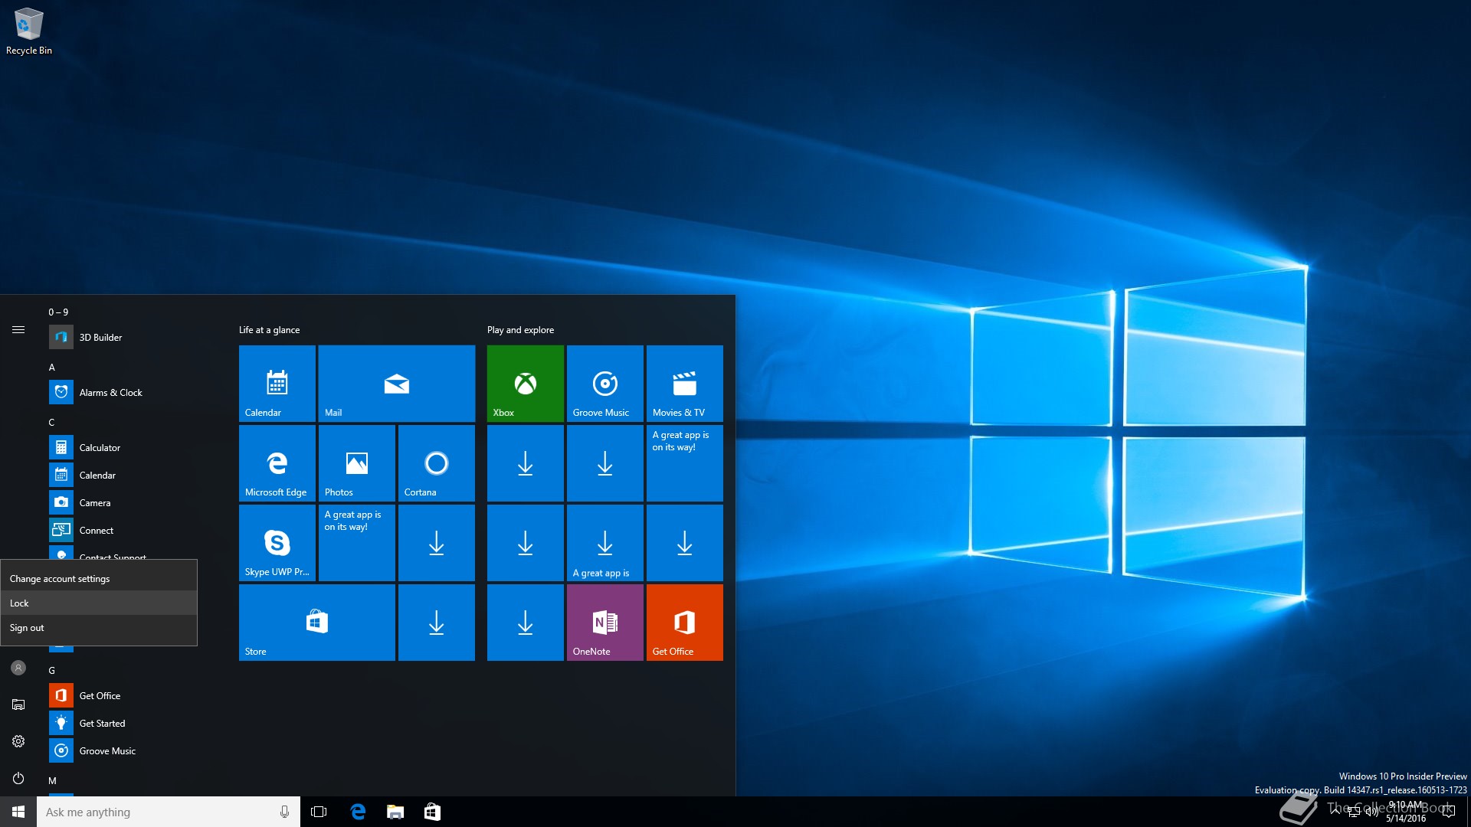Image resolution: width=1471 pixels, height=827 pixels.
Task: Open the Cortana tile
Action: (436, 463)
